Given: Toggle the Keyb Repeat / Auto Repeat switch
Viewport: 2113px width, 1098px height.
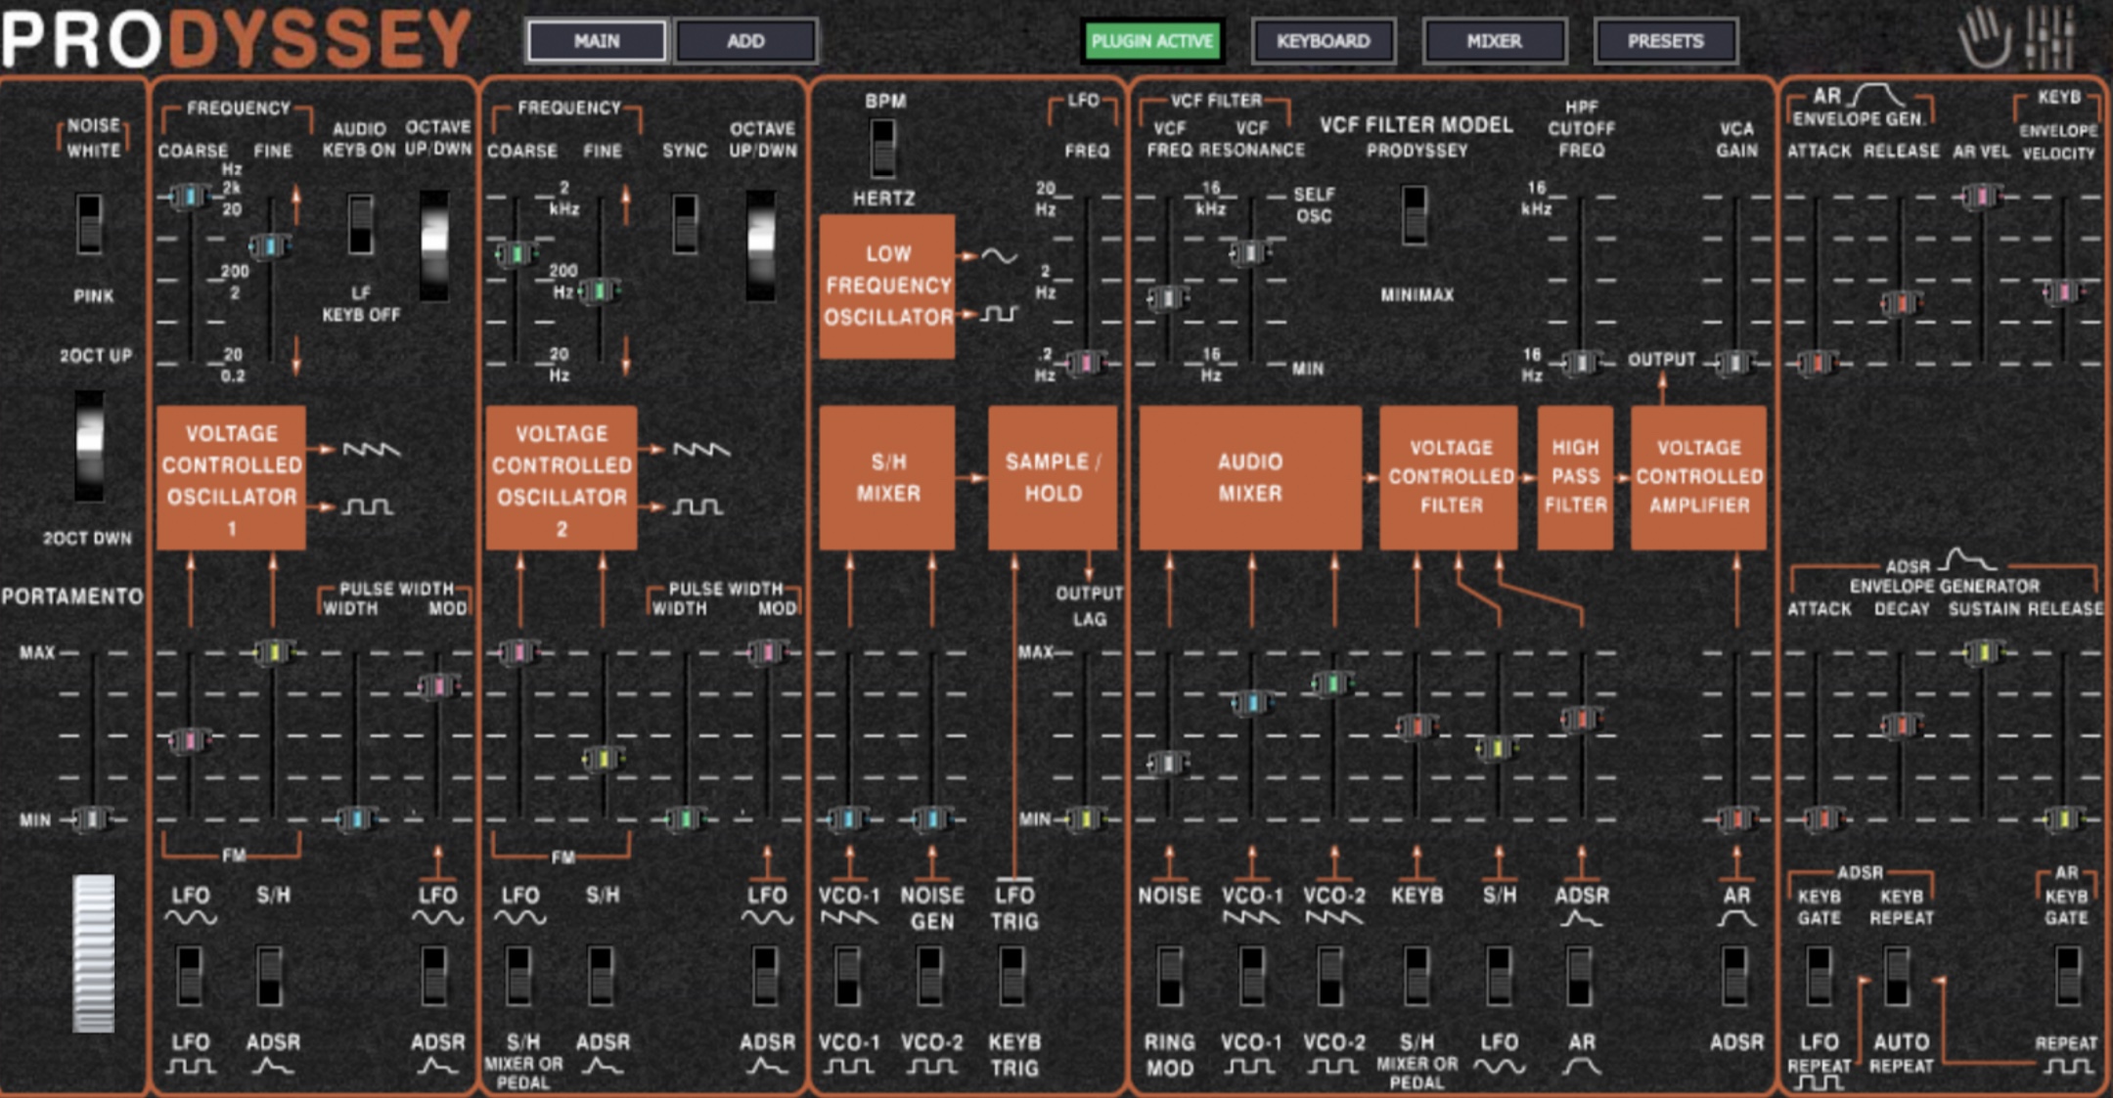Looking at the screenshot, I should [x=1898, y=975].
